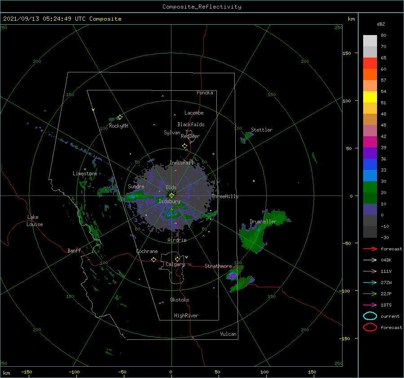Click the yellow diamond marker below RedDeer
The height and width of the screenshot is (378, 404).
coord(184,146)
